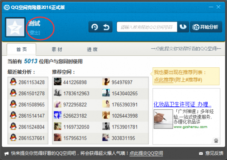This screenshot has height=160, width=227.
Task: Click avatar thumbnail beside 1753901781
Action: click(106, 126)
